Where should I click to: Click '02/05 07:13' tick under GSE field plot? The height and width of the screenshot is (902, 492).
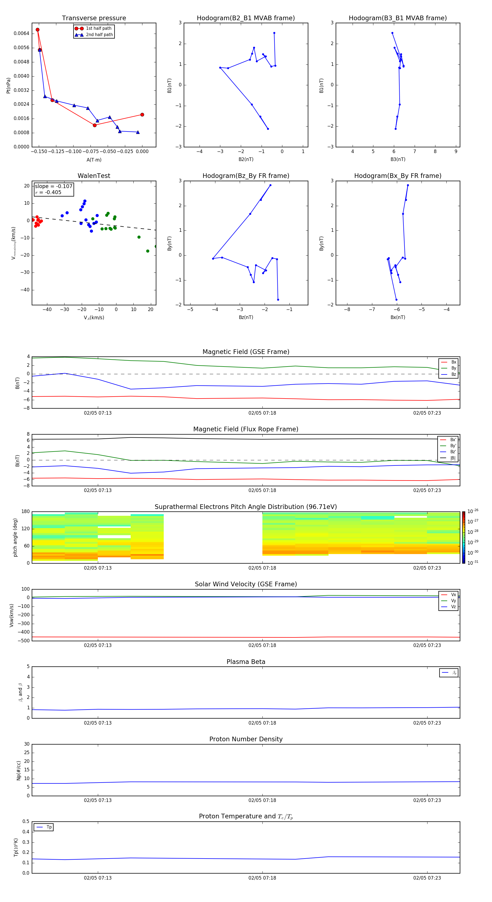coord(98,413)
